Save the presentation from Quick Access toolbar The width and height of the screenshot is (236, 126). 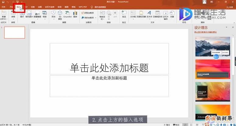(x=3, y=2)
